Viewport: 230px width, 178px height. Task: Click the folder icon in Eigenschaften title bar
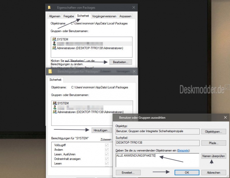(49, 7)
